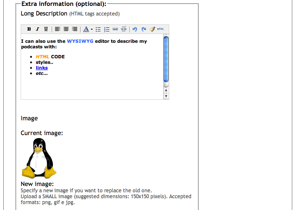Click scrollbar up arrow in editor
Screen dimensions: 300x210
(x=166, y=90)
